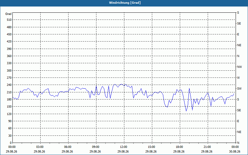Click the time label 09:00
Image resolution: width=248 pixels, height=155 pixels.
pos(95,147)
